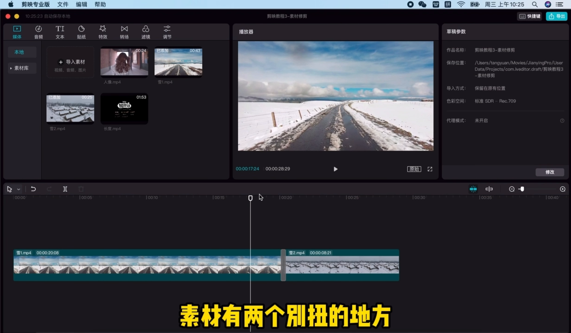Image resolution: width=571 pixels, height=333 pixels.
Task: Open the 滤镜 (Filters) panel
Action: coord(146,32)
